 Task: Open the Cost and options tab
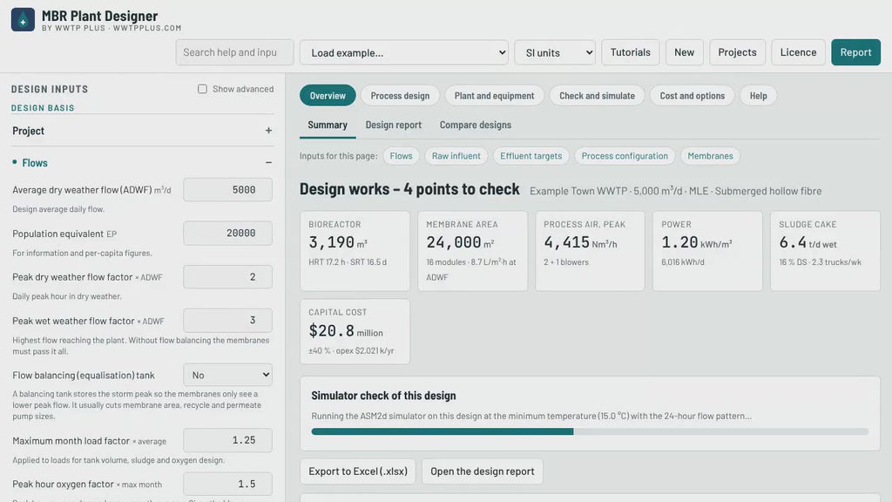click(693, 96)
